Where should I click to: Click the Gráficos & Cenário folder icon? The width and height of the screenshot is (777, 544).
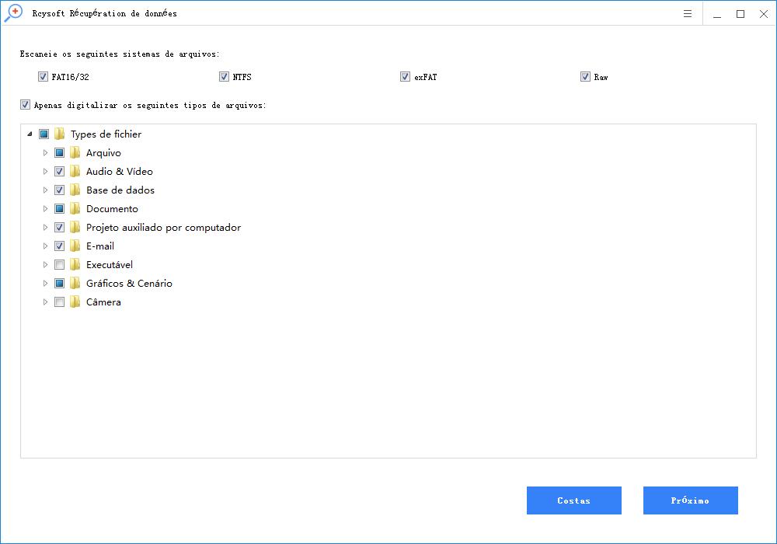[x=75, y=284]
